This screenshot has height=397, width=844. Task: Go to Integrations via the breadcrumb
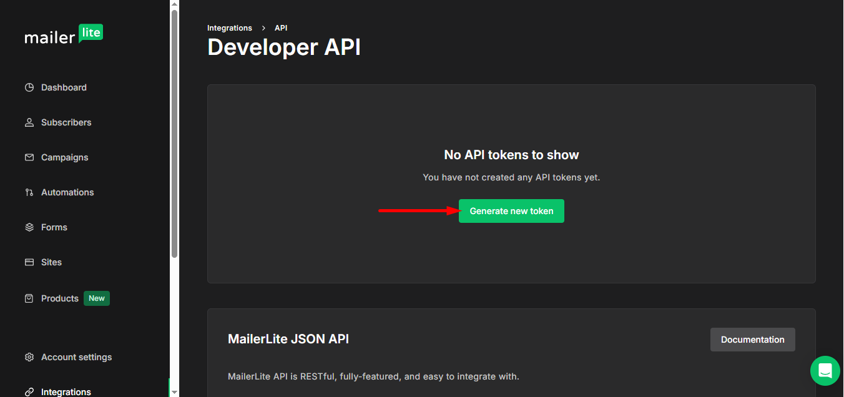pyautogui.click(x=230, y=28)
